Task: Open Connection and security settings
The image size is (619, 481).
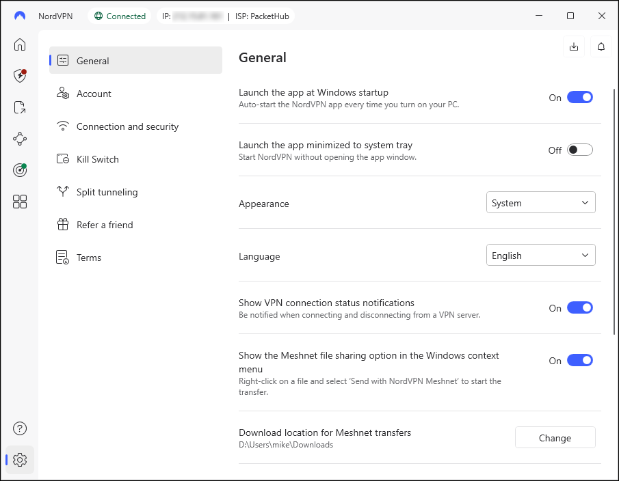Action: click(x=127, y=126)
